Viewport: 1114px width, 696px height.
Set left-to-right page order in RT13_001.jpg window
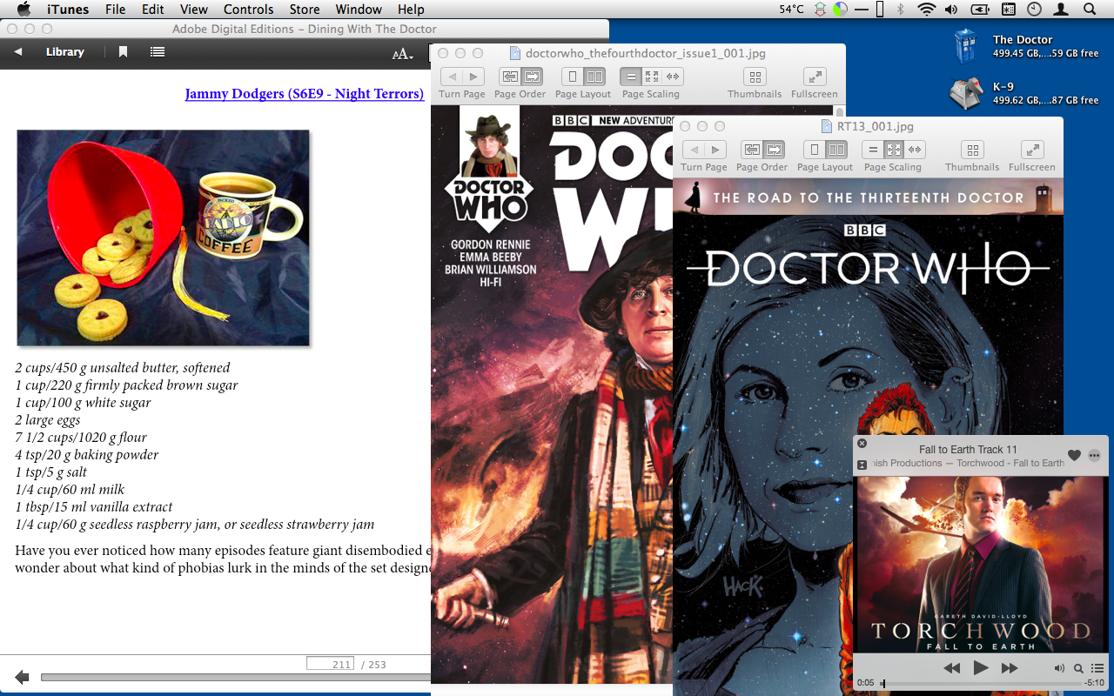[x=774, y=150]
